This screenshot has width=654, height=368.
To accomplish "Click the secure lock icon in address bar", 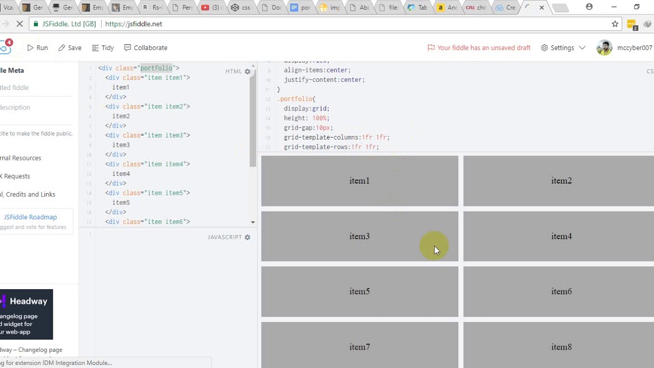I will click(36, 24).
